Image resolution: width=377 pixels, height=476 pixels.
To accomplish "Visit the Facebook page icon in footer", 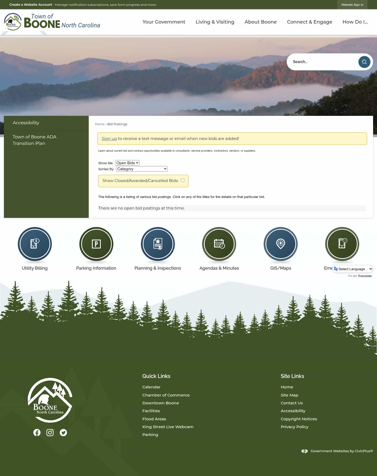I will pyautogui.click(x=37, y=433).
